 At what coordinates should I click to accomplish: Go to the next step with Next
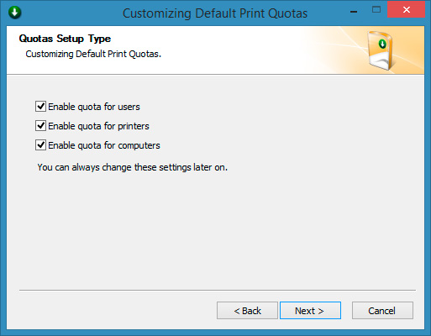click(x=310, y=310)
